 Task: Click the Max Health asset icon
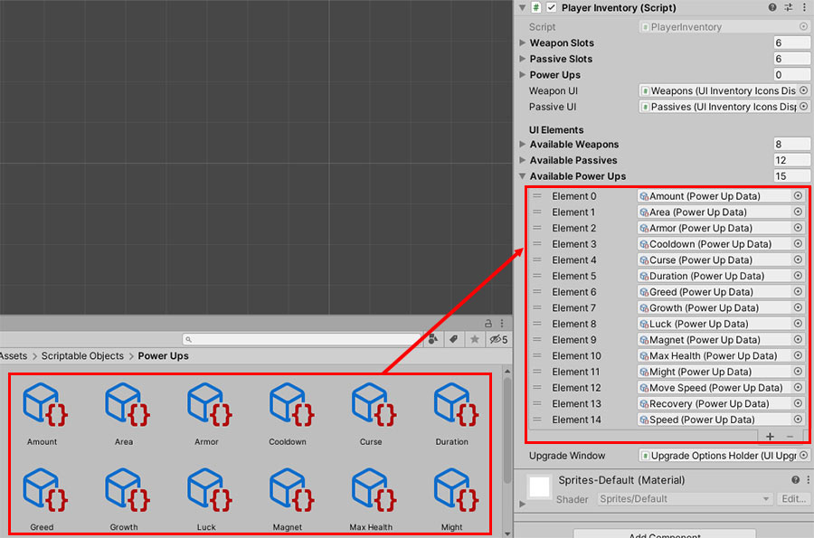pos(370,491)
